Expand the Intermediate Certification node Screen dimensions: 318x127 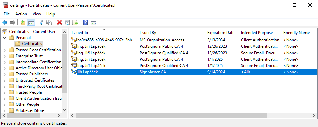pyautogui.click(x=5, y=62)
